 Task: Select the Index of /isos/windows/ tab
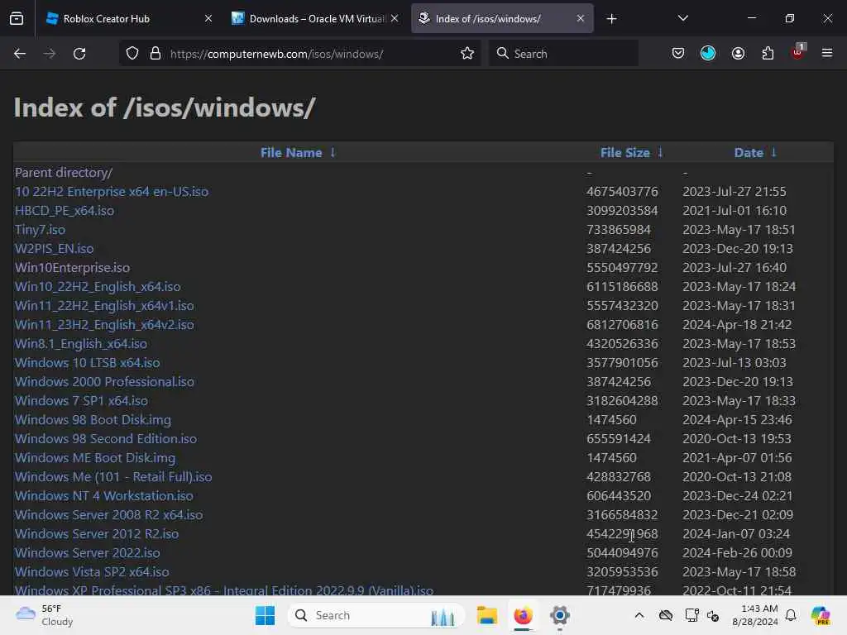click(x=502, y=18)
